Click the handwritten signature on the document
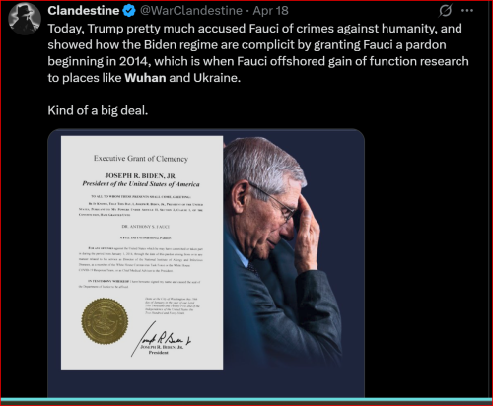 tap(161, 338)
